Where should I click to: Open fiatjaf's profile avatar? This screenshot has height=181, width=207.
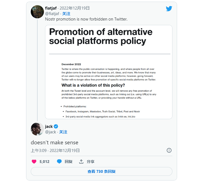point(37,12)
